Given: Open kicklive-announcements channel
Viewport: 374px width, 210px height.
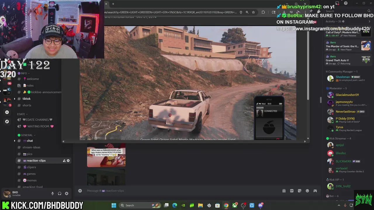Looking at the screenshot, I should 44,92.
